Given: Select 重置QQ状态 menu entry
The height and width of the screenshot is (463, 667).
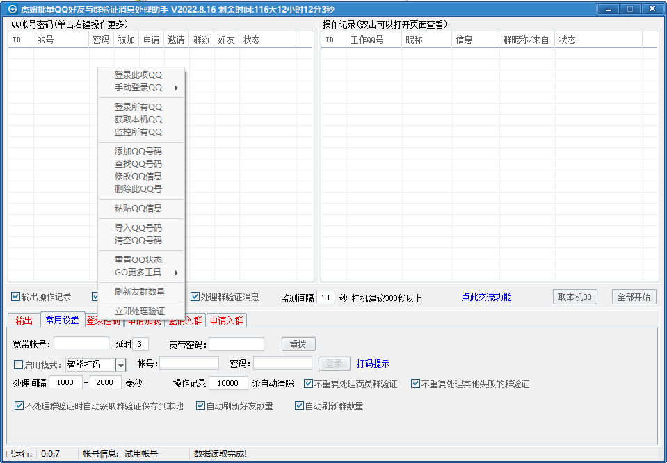Looking at the screenshot, I should tap(141, 260).
